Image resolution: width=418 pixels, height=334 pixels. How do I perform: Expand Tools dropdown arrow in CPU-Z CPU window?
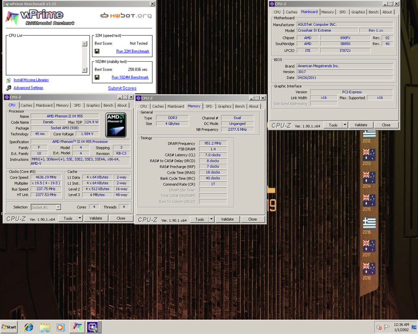pos(80,218)
